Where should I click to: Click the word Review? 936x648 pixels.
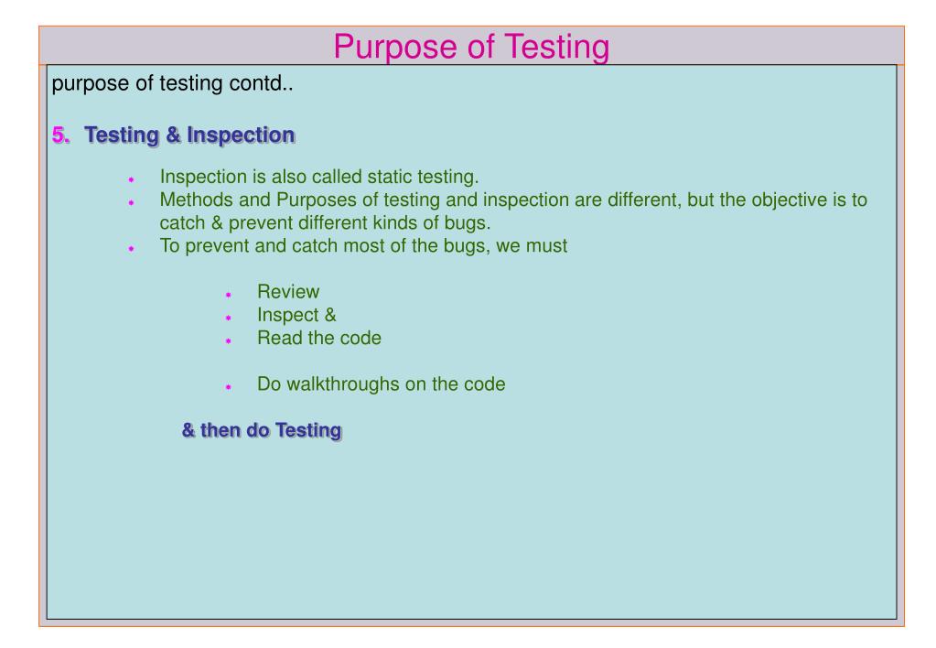288,291
